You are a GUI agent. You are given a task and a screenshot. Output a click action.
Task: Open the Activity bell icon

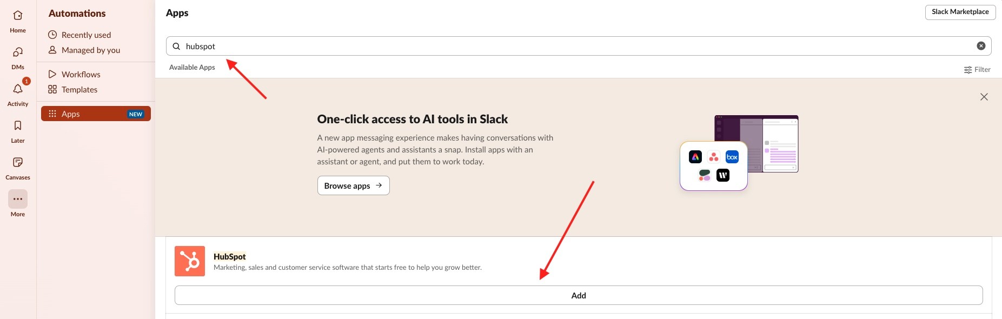(x=18, y=89)
